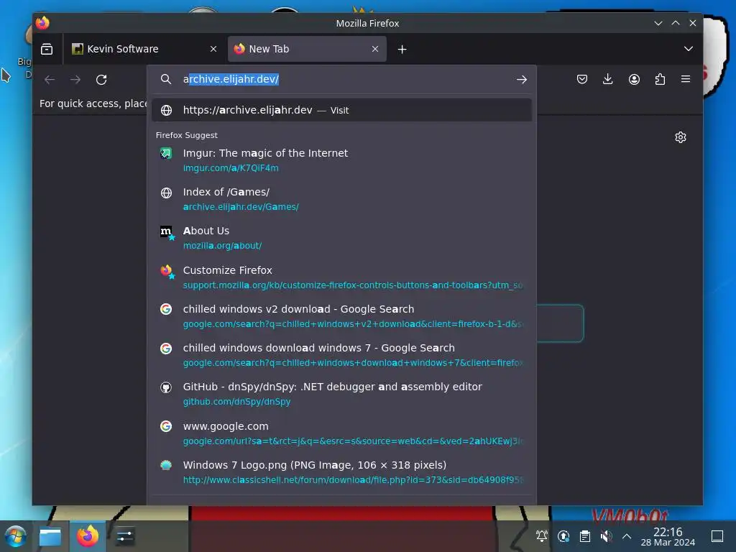The width and height of the screenshot is (736, 552).
Task: Open Imgur: The magic of the Internet suggestion
Action: [341, 160]
